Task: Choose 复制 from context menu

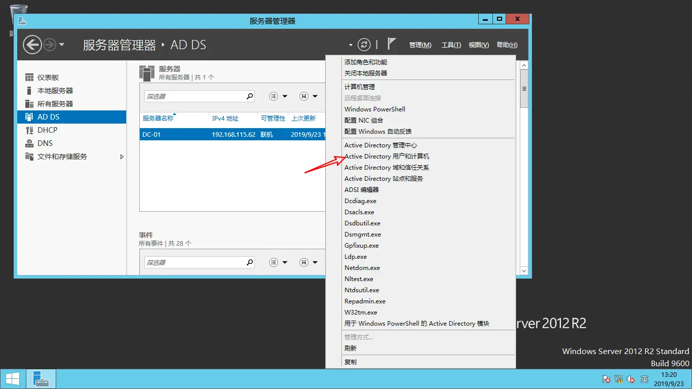Action: (x=420, y=362)
